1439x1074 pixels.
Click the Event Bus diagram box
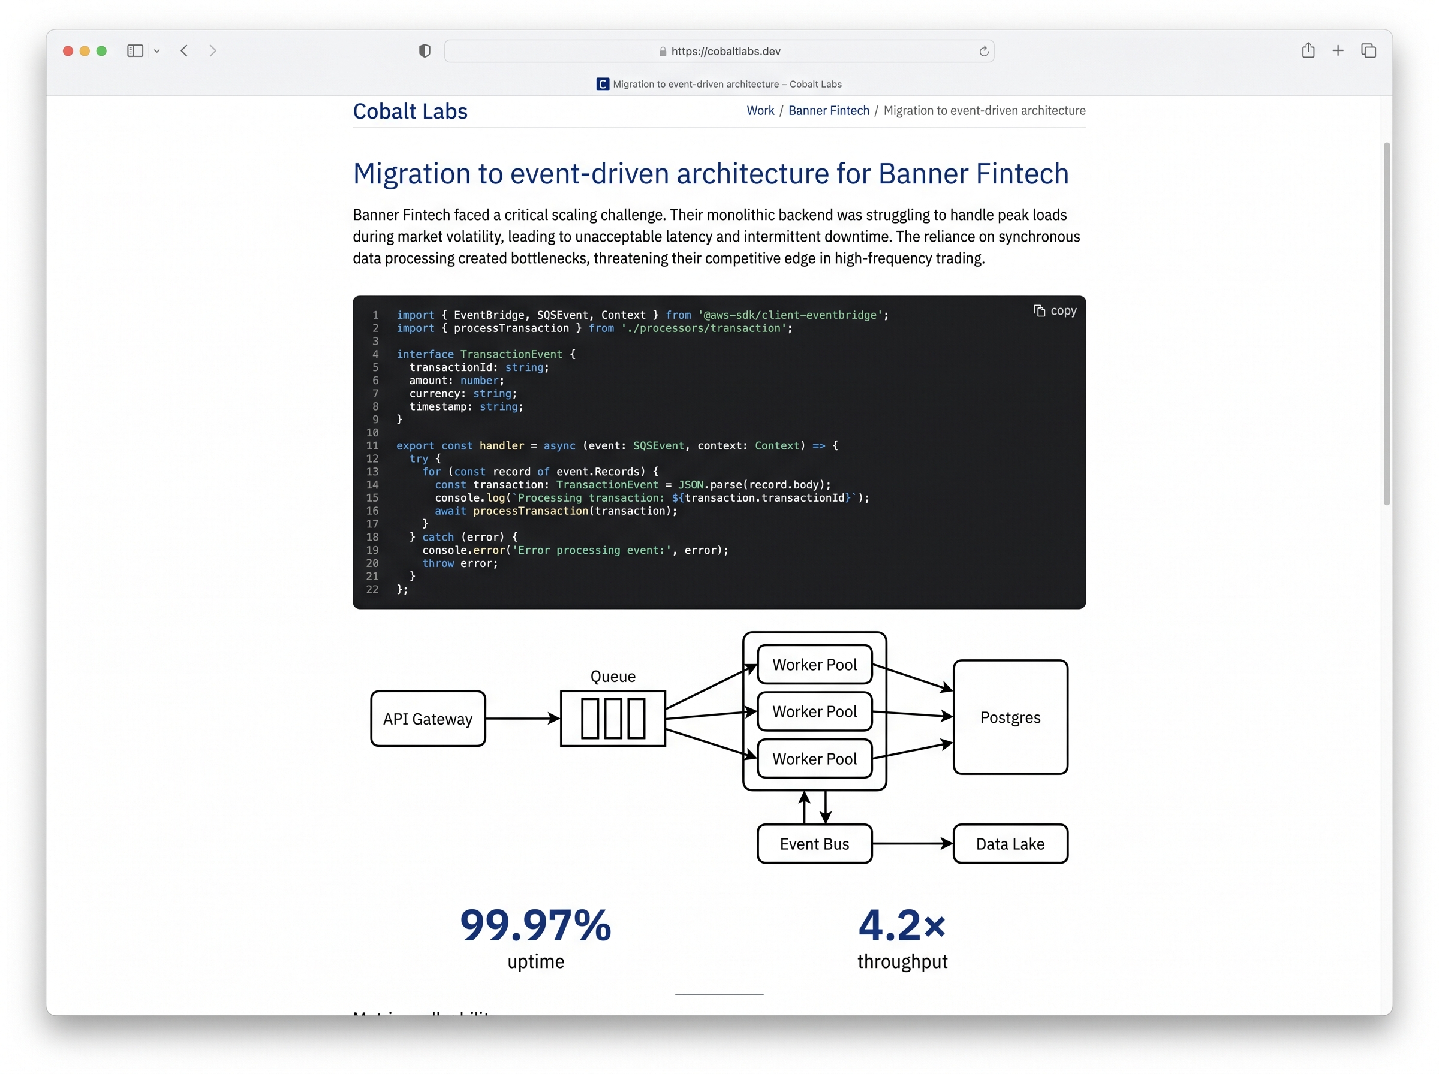point(814,844)
